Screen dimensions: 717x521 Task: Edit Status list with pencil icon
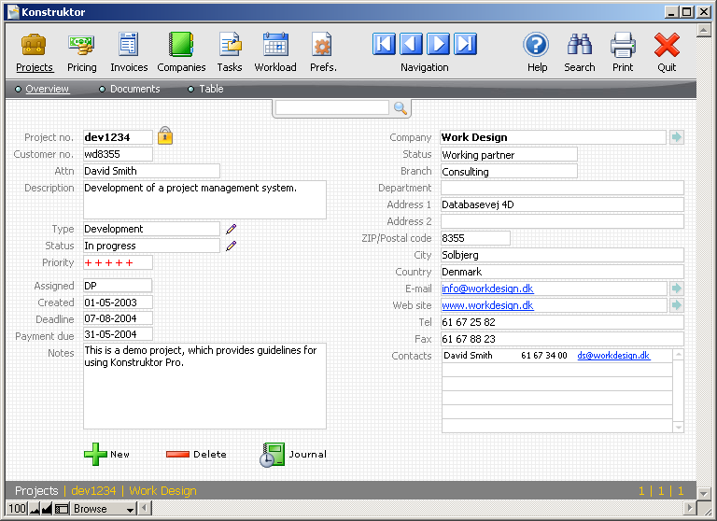[x=231, y=246]
